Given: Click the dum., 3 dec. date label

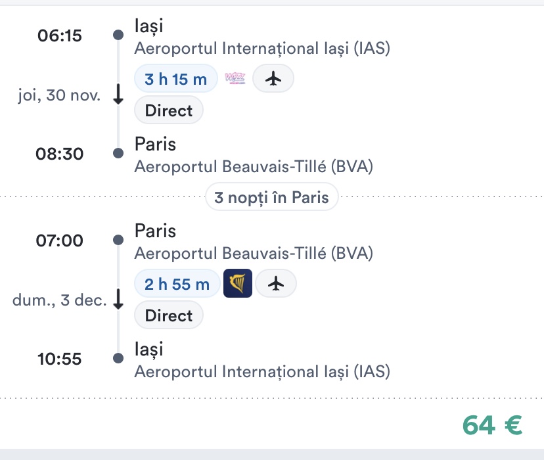Looking at the screenshot, I should (59, 300).
